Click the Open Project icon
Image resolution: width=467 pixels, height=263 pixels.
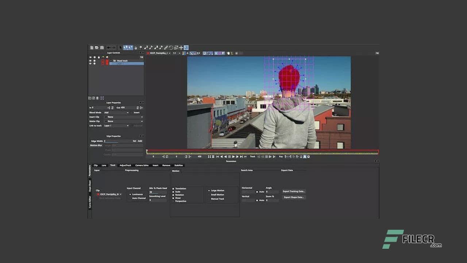pos(96,47)
